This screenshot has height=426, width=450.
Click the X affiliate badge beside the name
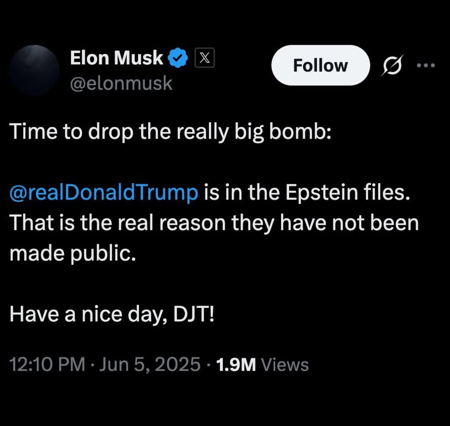pos(204,58)
